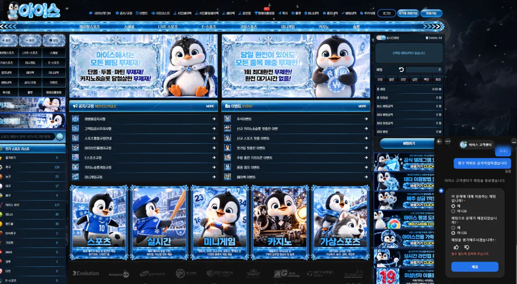This screenshot has width=517, height=284.
Task: Open the 해외형스포츠 navigation tab
Action: coord(90,27)
